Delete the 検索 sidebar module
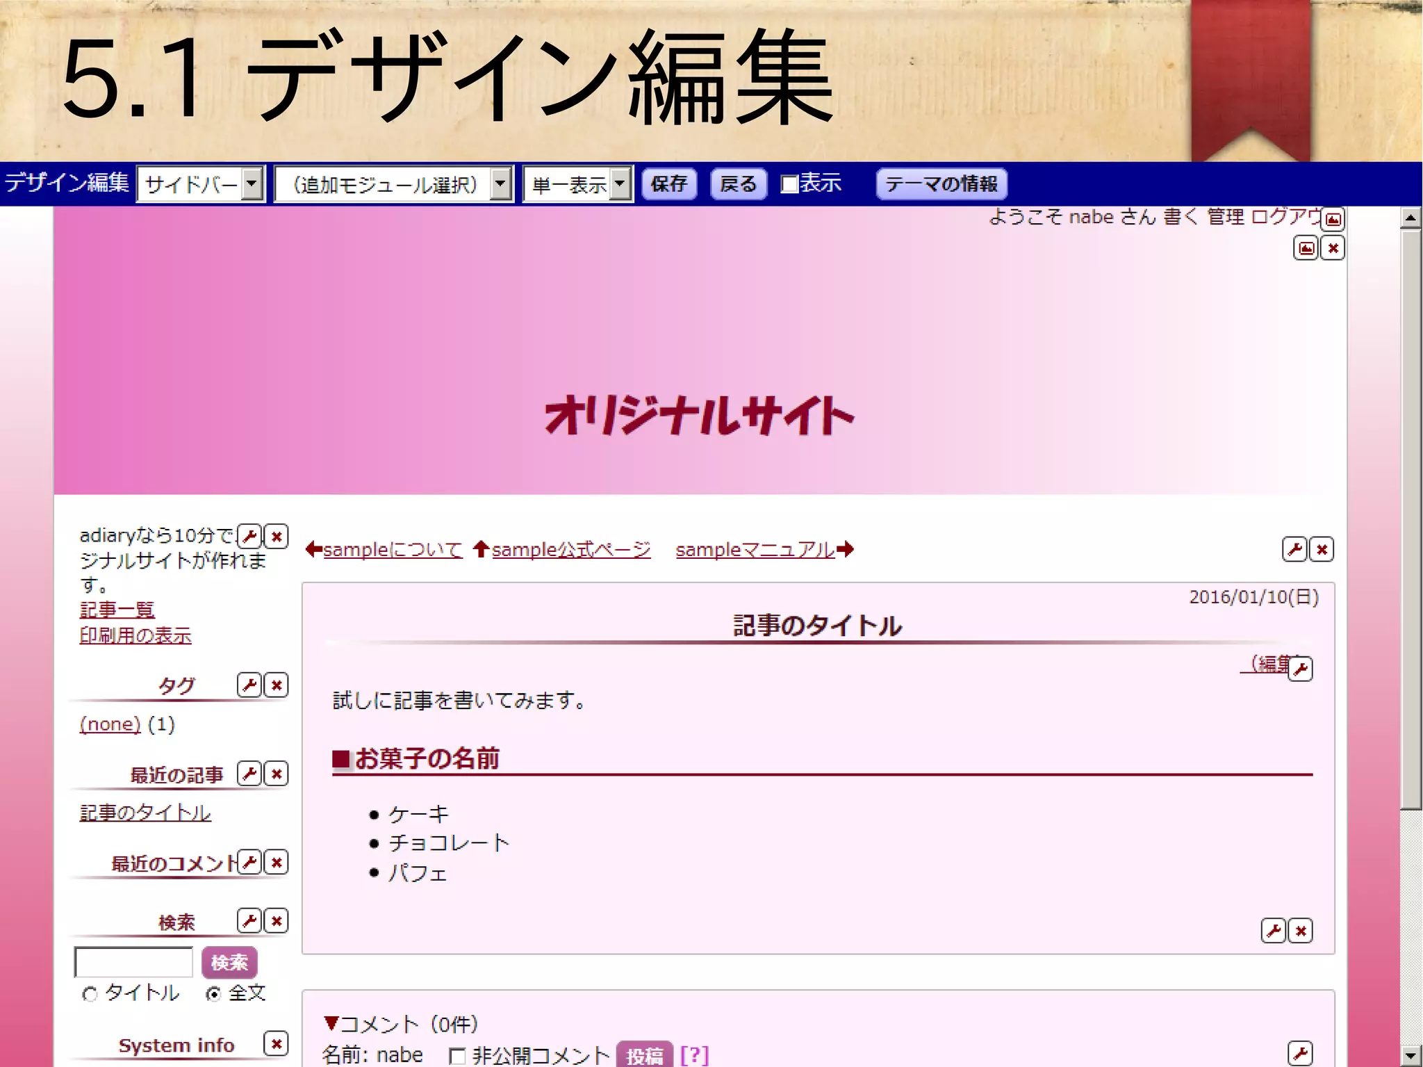 [277, 920]
